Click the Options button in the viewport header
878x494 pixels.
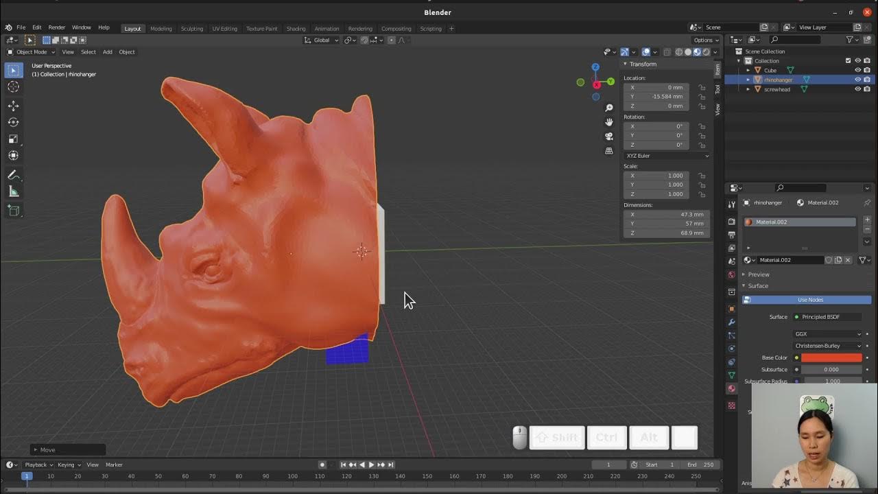(707, 40)
